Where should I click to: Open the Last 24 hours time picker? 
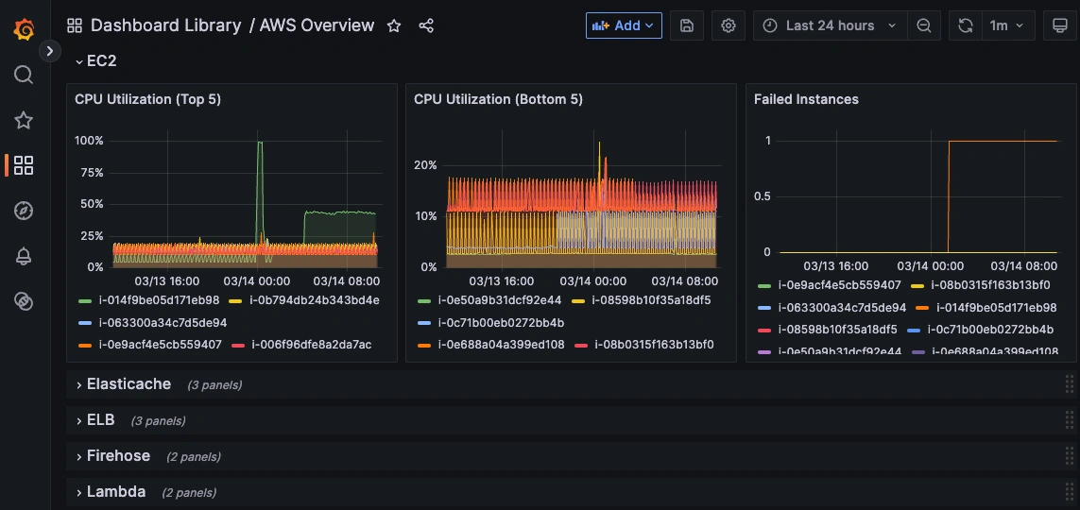click(831, 25)
